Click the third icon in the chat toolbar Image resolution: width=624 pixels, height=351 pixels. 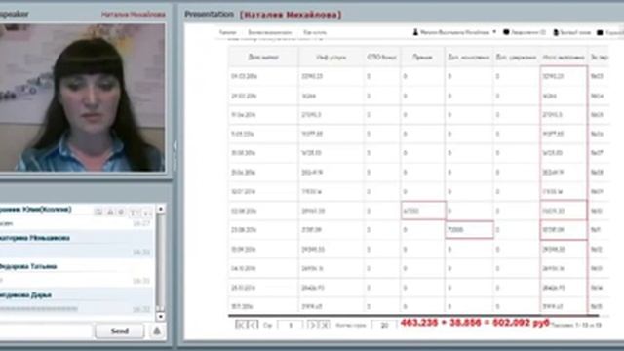121,212
